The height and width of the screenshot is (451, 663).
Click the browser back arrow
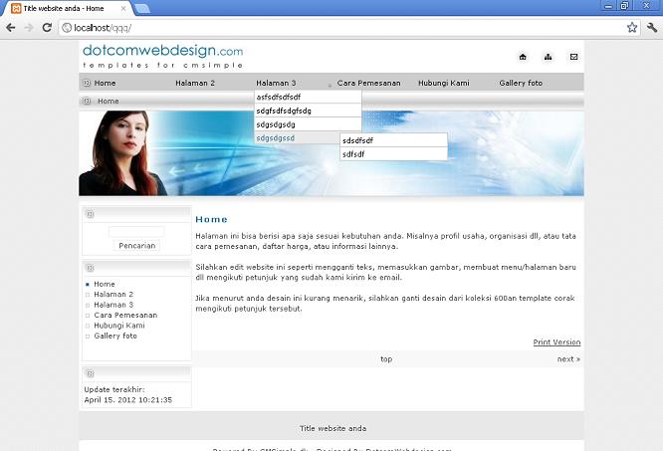click(11, 28)
